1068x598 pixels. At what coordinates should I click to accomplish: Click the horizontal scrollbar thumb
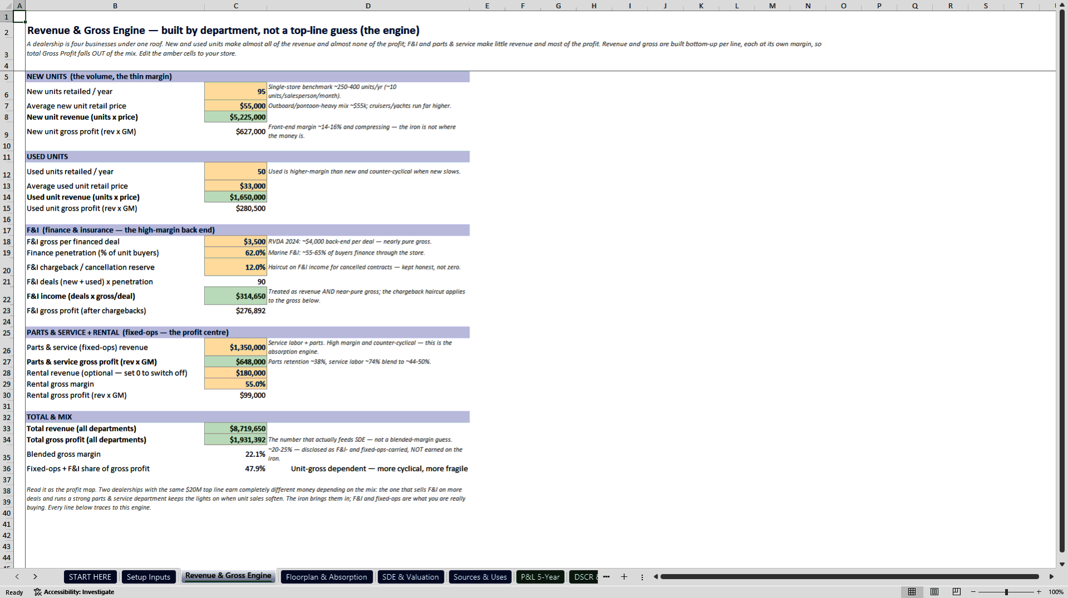pyautogui.click(x=849, y=577)
